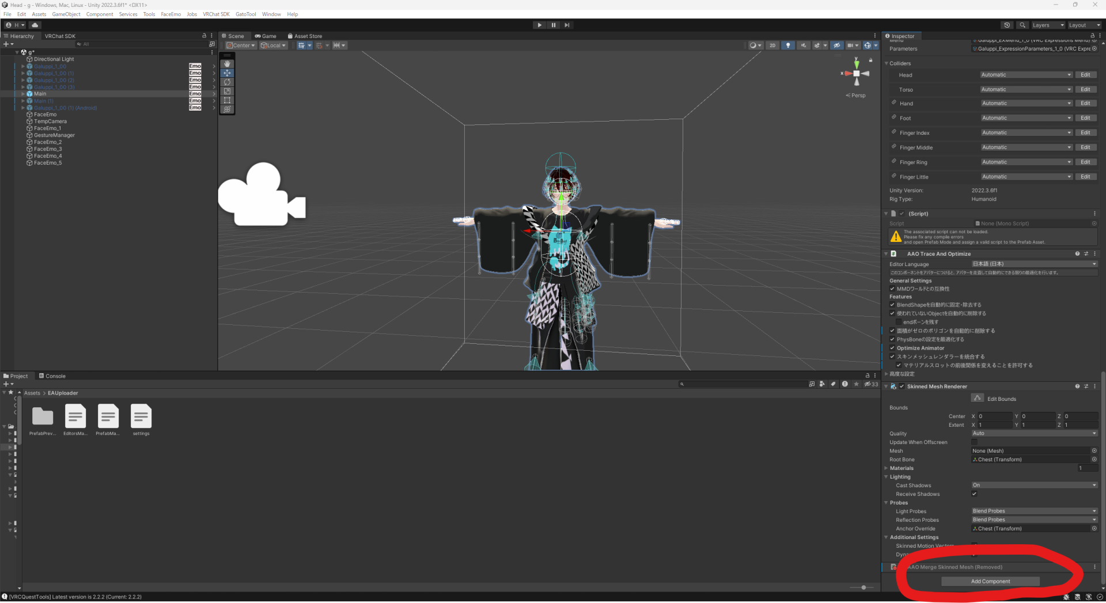Screen dimensions: 1106x603
Task: Select the Hand (view) tool in Scene
Action: tap(227, 64)
